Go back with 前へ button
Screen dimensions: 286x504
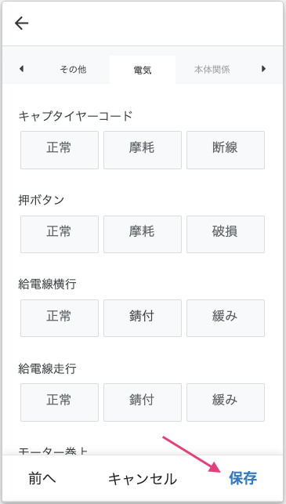tap(42, 478)
